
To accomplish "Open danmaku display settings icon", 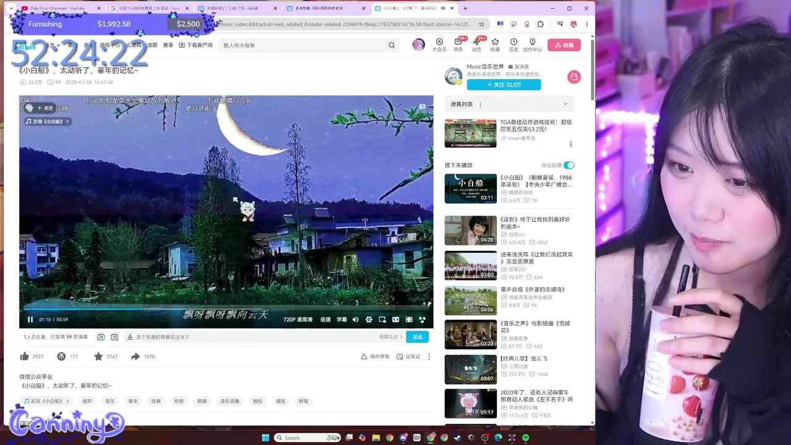I will coord(114,337).
